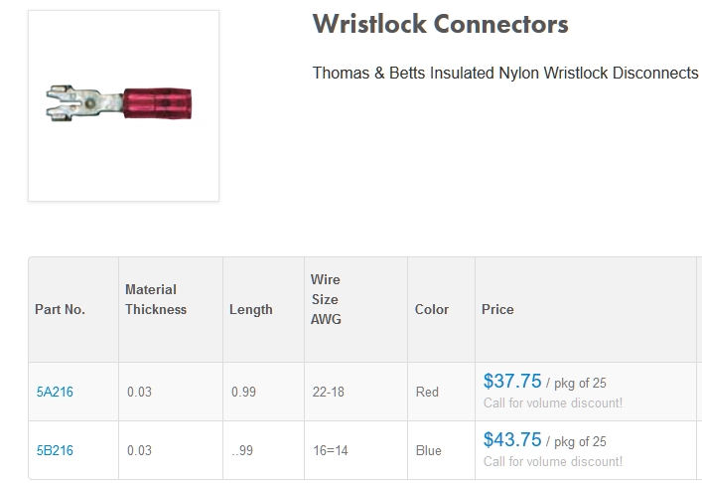Click the $37.75 price

pos(512,382)
